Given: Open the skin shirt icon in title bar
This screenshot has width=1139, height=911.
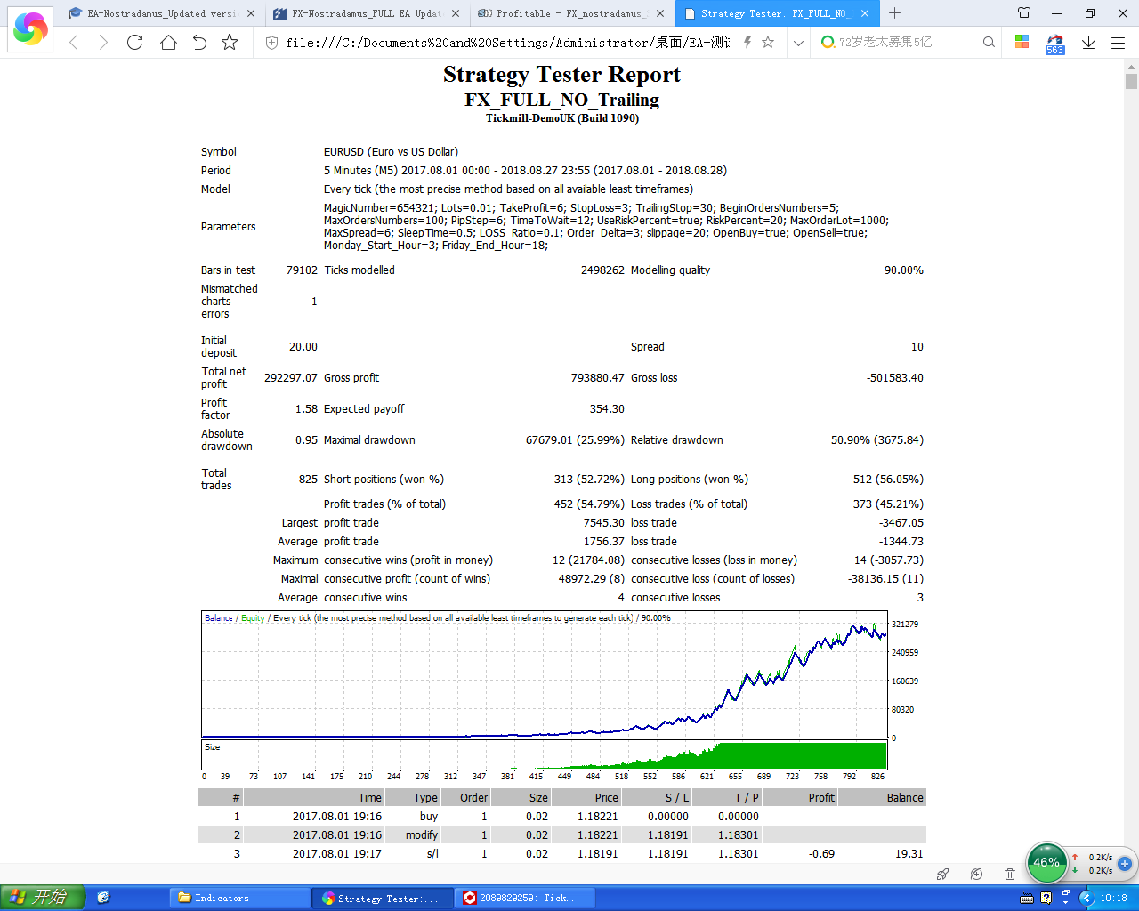Looking at the screenshot, I should click(x=1024, y=13).
